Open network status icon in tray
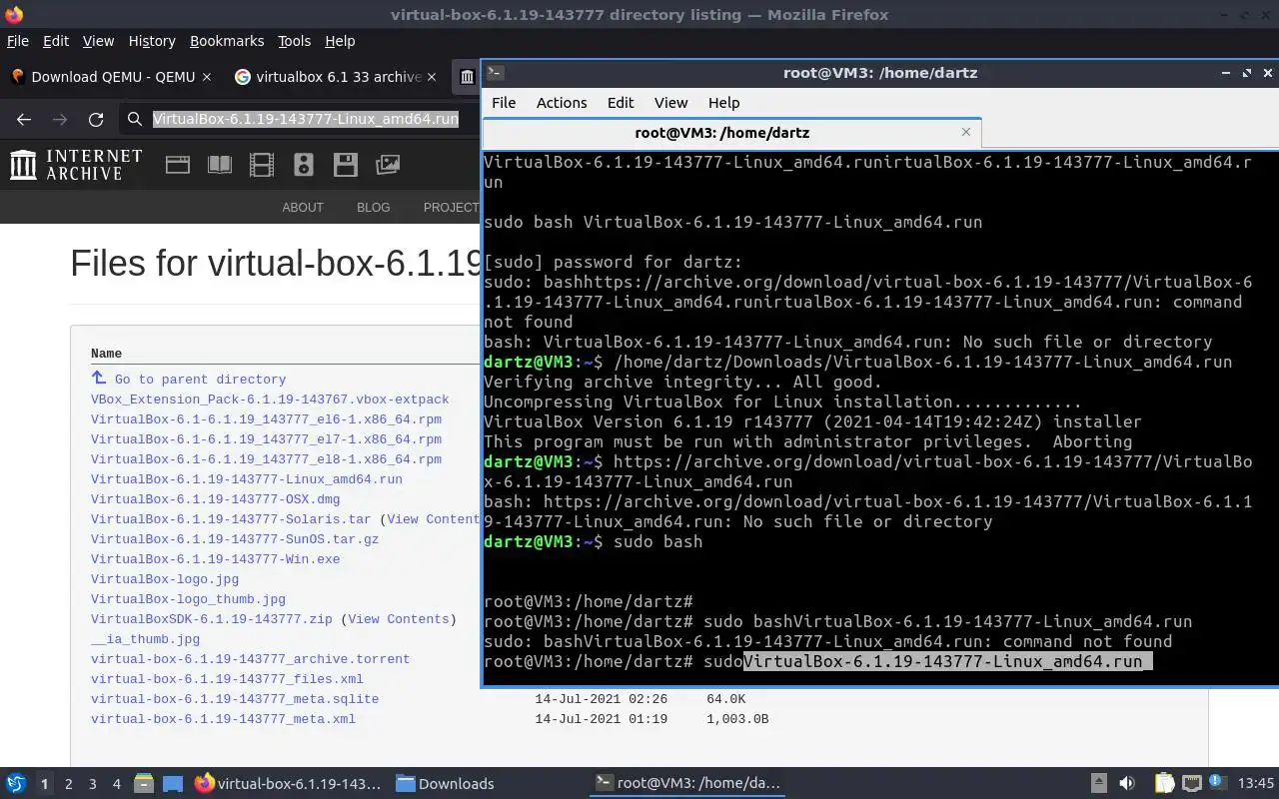 pos(1191,784)
